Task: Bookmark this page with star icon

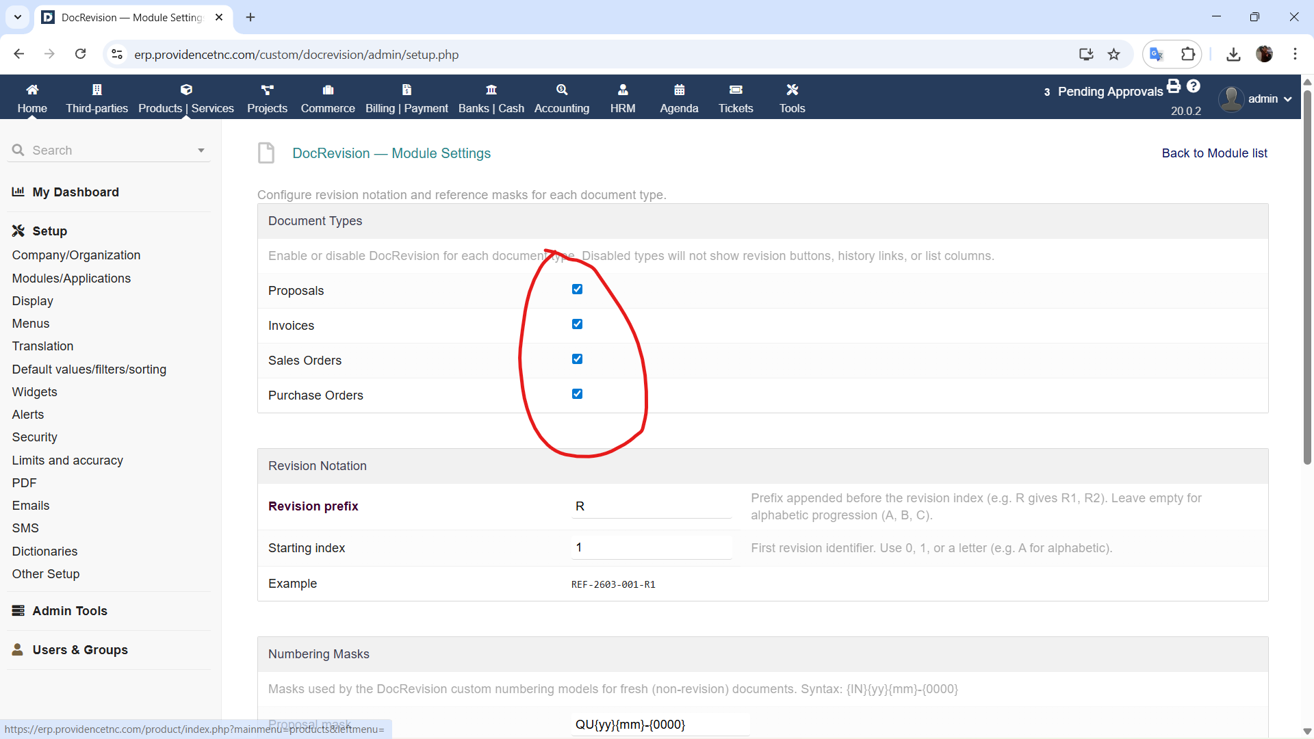Action: [x=1114, y=54]
